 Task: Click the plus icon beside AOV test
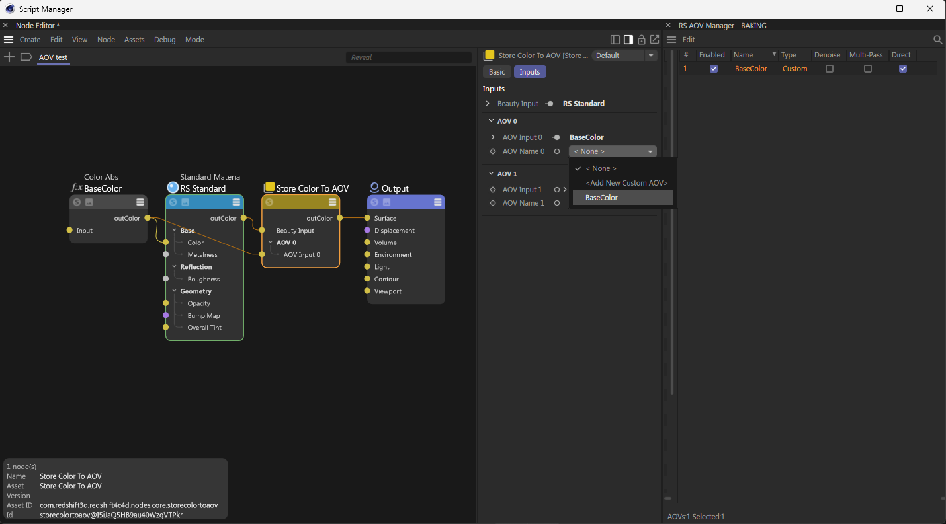(x=9, y=57)
